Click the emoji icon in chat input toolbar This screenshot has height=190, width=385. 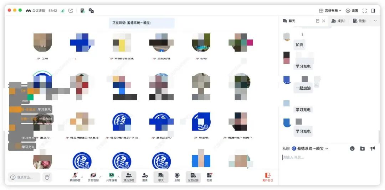[x=352, y=148]
